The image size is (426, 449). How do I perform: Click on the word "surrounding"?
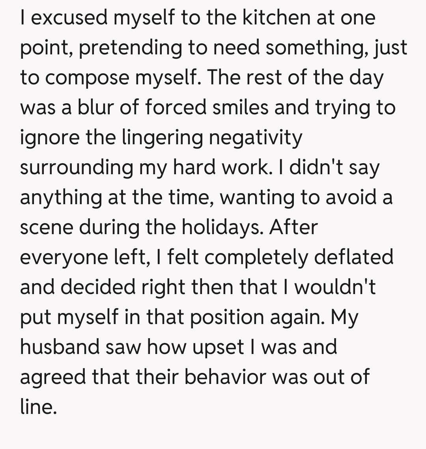(x=77, y=168)
